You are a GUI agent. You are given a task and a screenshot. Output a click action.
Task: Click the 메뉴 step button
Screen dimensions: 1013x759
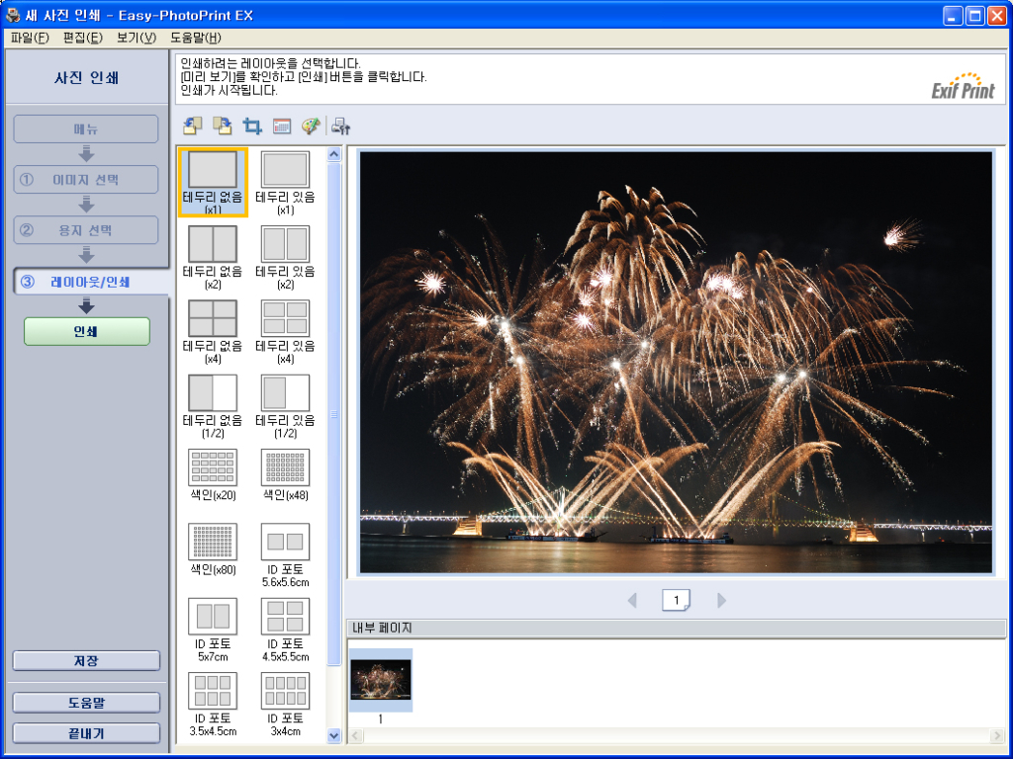86,129
